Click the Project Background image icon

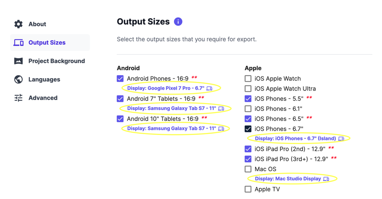coord(19,61)
